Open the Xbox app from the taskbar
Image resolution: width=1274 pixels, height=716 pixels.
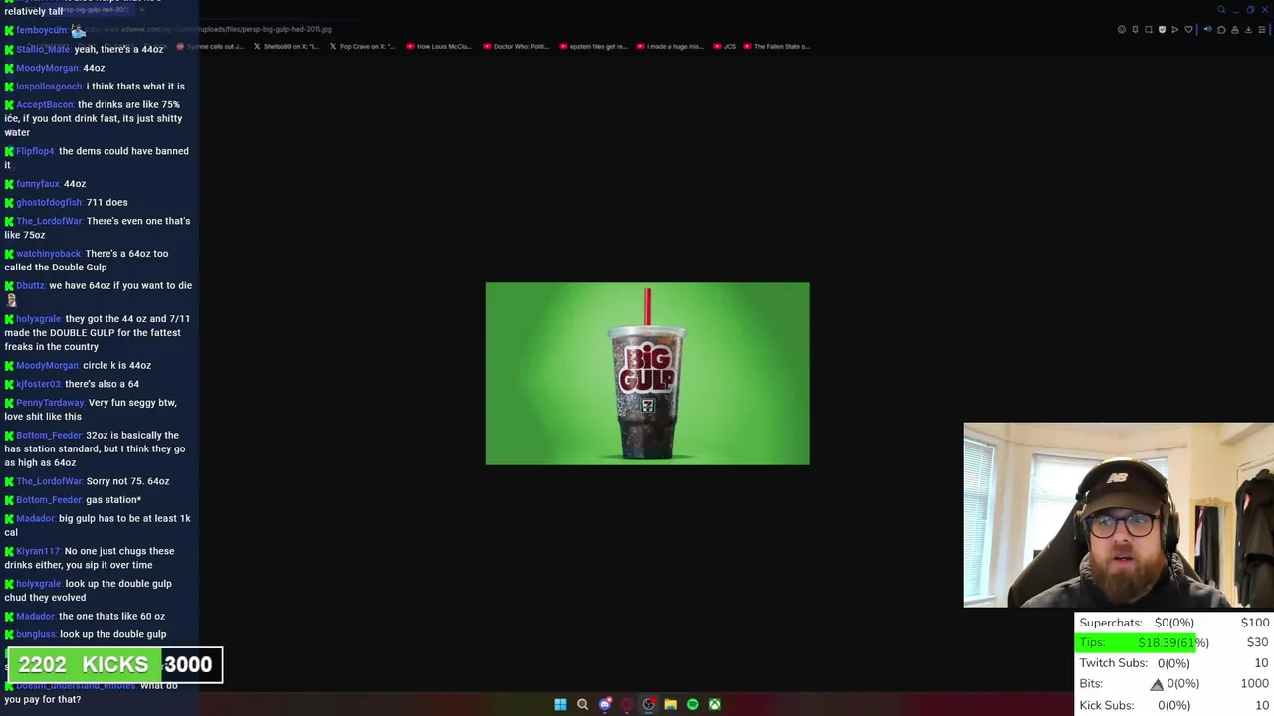point(715,704)
